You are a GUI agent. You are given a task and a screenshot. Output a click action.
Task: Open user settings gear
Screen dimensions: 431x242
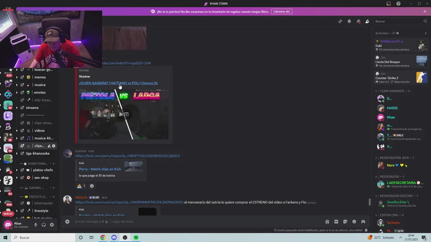point(52,225)
